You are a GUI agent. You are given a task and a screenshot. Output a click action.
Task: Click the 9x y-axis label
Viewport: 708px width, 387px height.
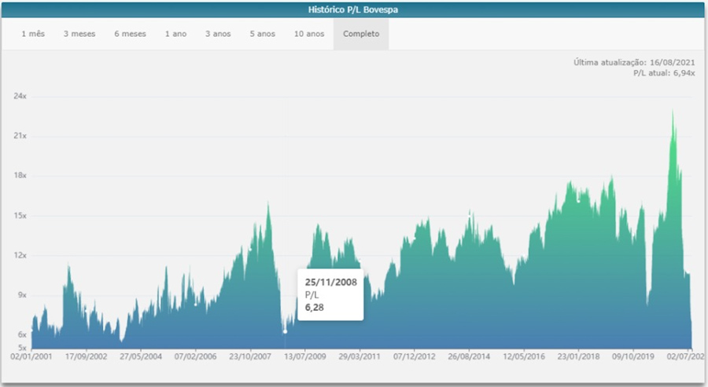[x=23, y=295]
